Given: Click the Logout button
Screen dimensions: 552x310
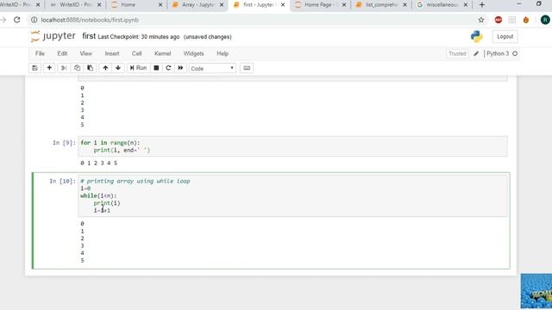Looking at the screenshot, I should tap(505, 36).
